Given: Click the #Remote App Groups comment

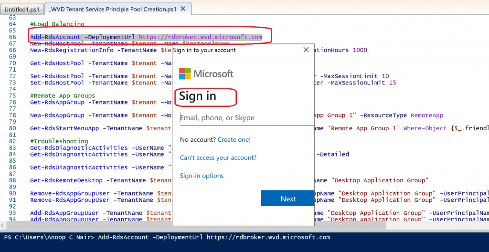Looking at the screenshot, I should tap(63, 96).
